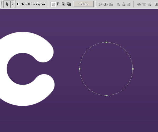The height and width of the screenshot is (132, 158).
Task: Choose Subtract from shape area mode
Action: (x=58, y=4)
